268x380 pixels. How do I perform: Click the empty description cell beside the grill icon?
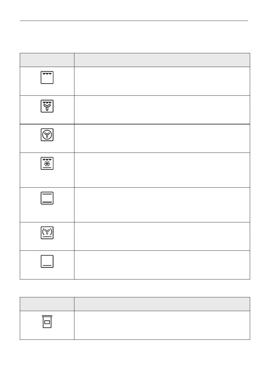[162, 81]
